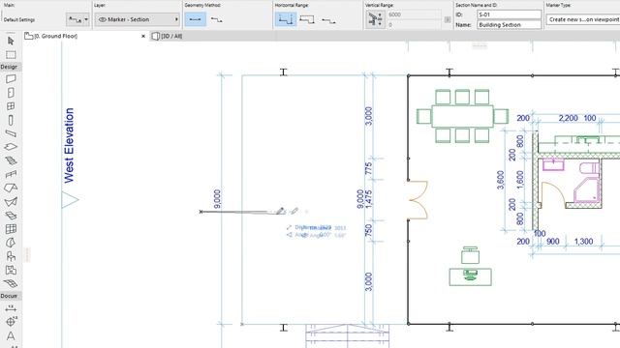Screen dimensions: 620x348
Task: Close the Ground Floor tab
Action: pyautogui.click(x=143, y=36)
